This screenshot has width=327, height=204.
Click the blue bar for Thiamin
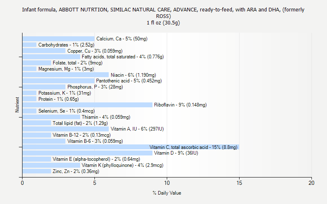tap(52, 117)
